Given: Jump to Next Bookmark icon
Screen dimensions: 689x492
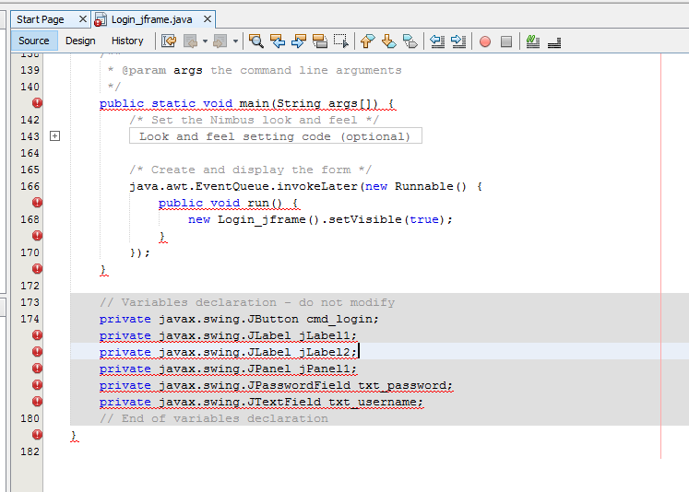Looking at the screenshot, I should coord(388,41).
